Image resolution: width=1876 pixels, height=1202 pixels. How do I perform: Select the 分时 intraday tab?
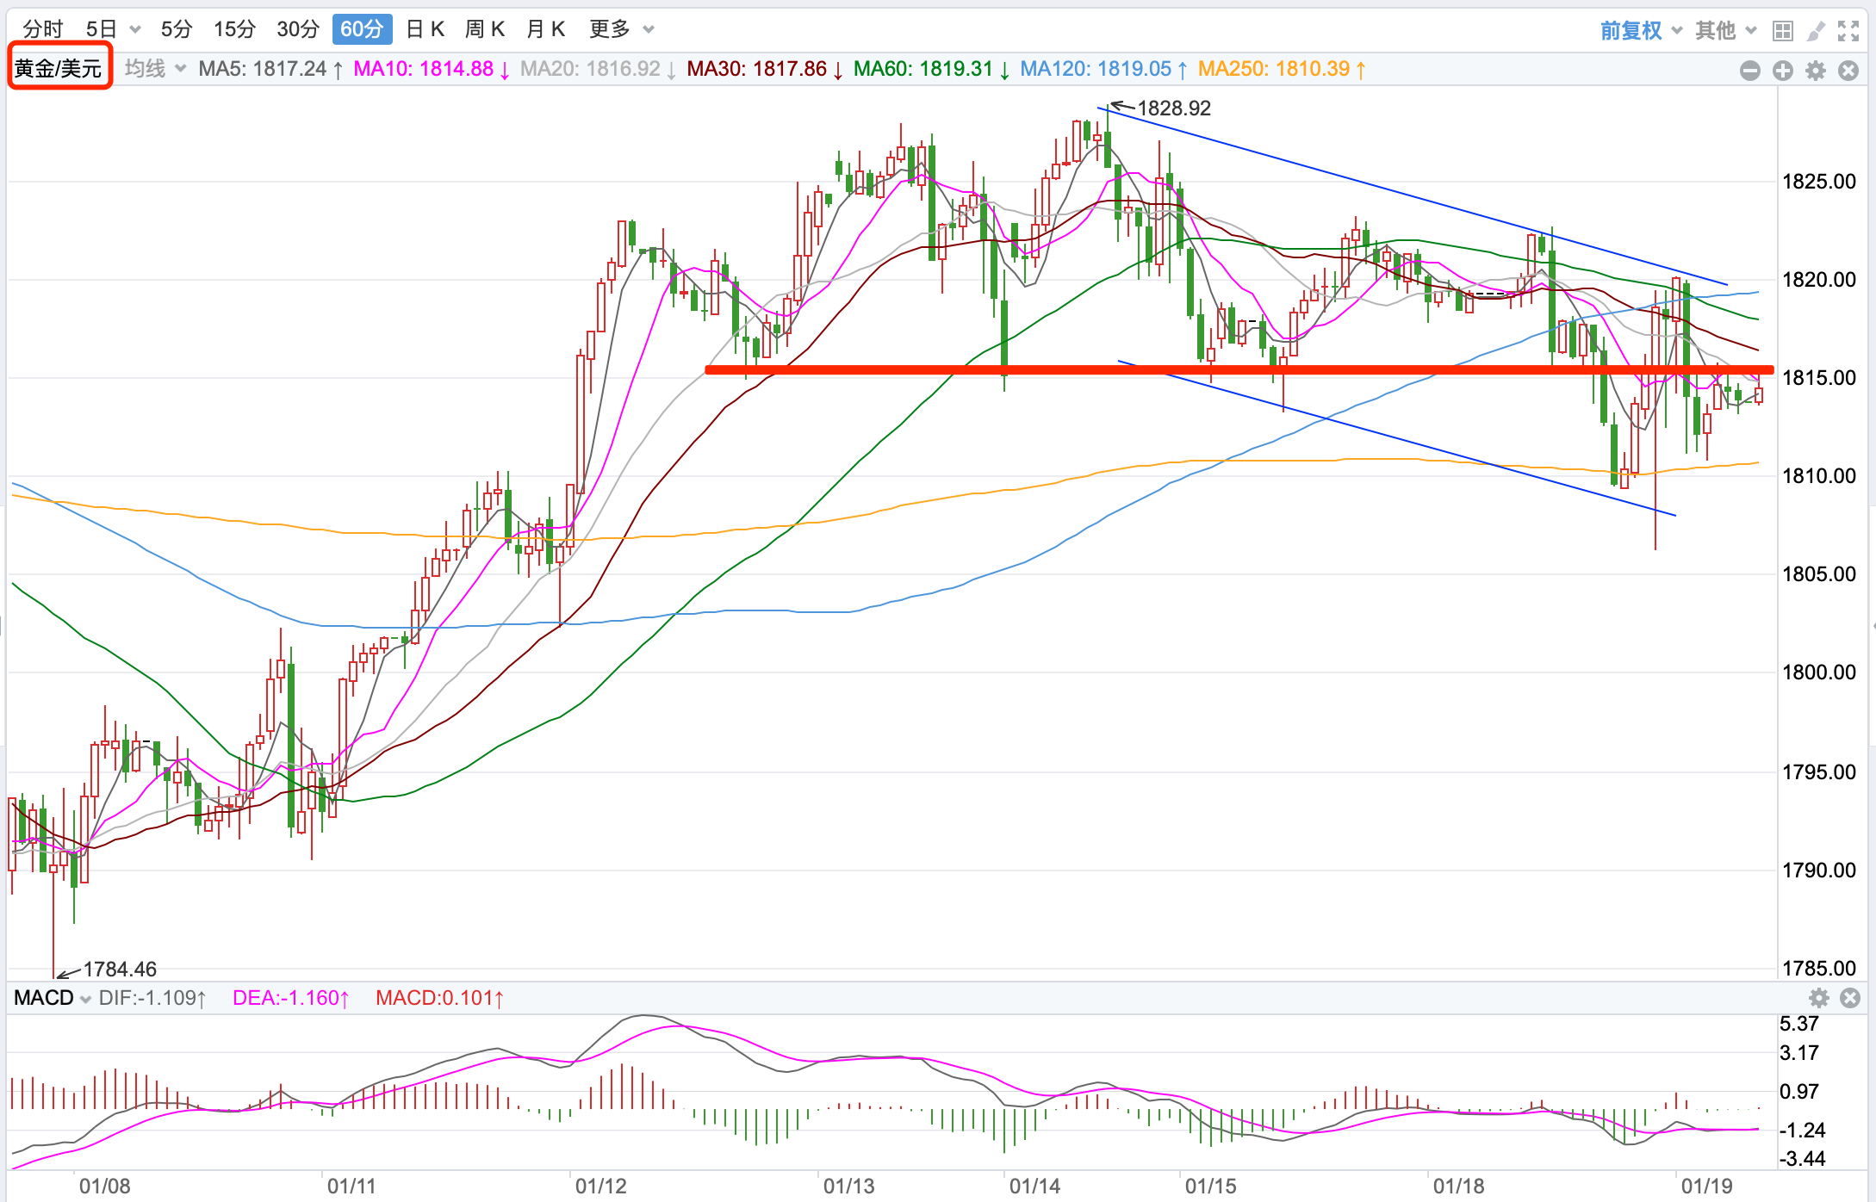tap(43, 29)
